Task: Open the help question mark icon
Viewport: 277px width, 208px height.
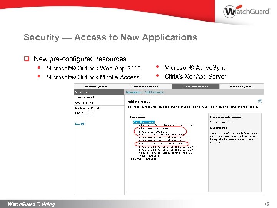Action: (260, 101)
